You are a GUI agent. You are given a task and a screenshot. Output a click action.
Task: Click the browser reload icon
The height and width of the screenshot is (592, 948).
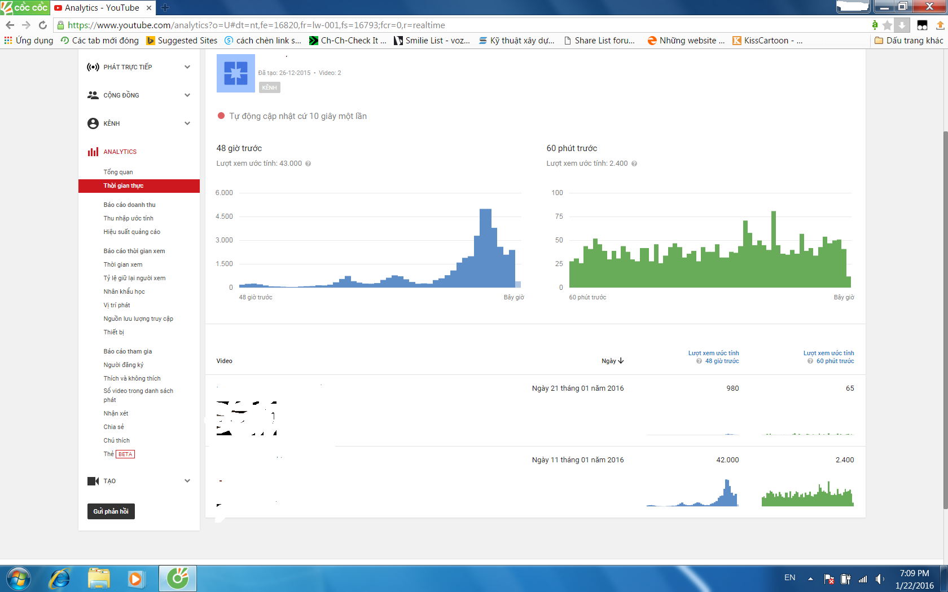43,25
